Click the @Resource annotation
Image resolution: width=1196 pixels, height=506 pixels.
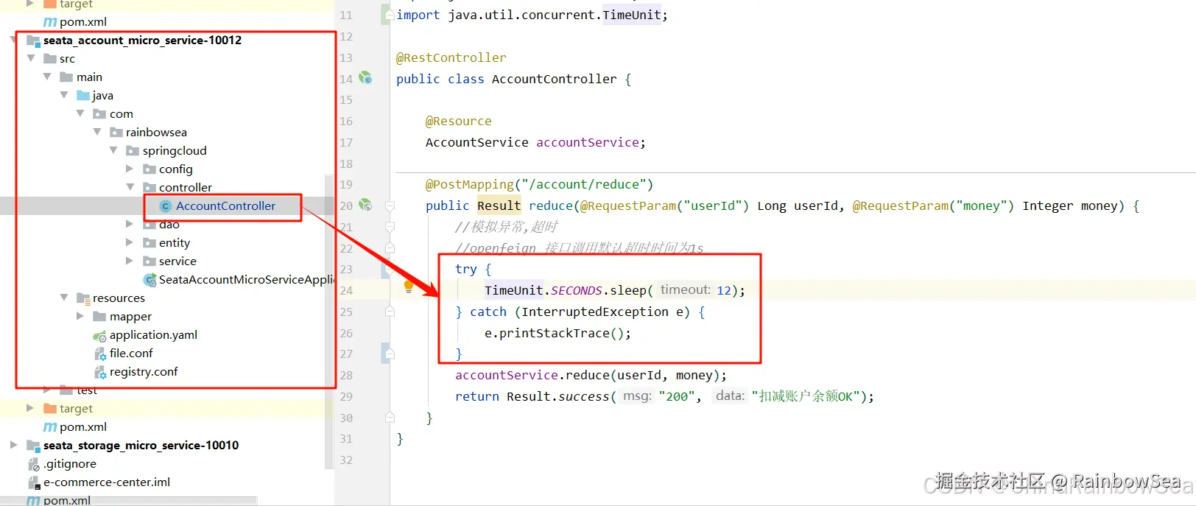click(x=459, y=121)
